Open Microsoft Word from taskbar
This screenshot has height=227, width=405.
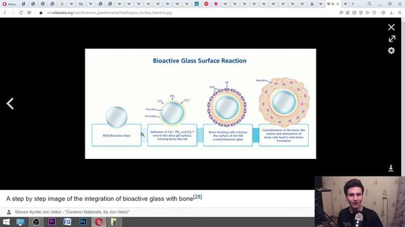tap(68, 222)
